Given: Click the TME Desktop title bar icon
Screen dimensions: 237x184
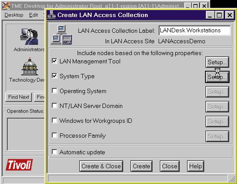Looking at the screenshot, I should [x=6, y=6].
